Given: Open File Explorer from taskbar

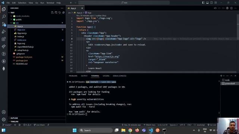Looking at the screenshot, I should click(x=123, y=130).
